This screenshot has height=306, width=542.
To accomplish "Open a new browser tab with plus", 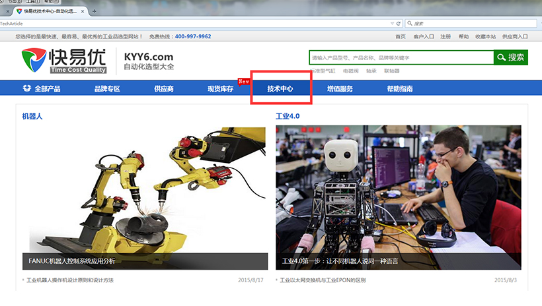I will point(94,11).
